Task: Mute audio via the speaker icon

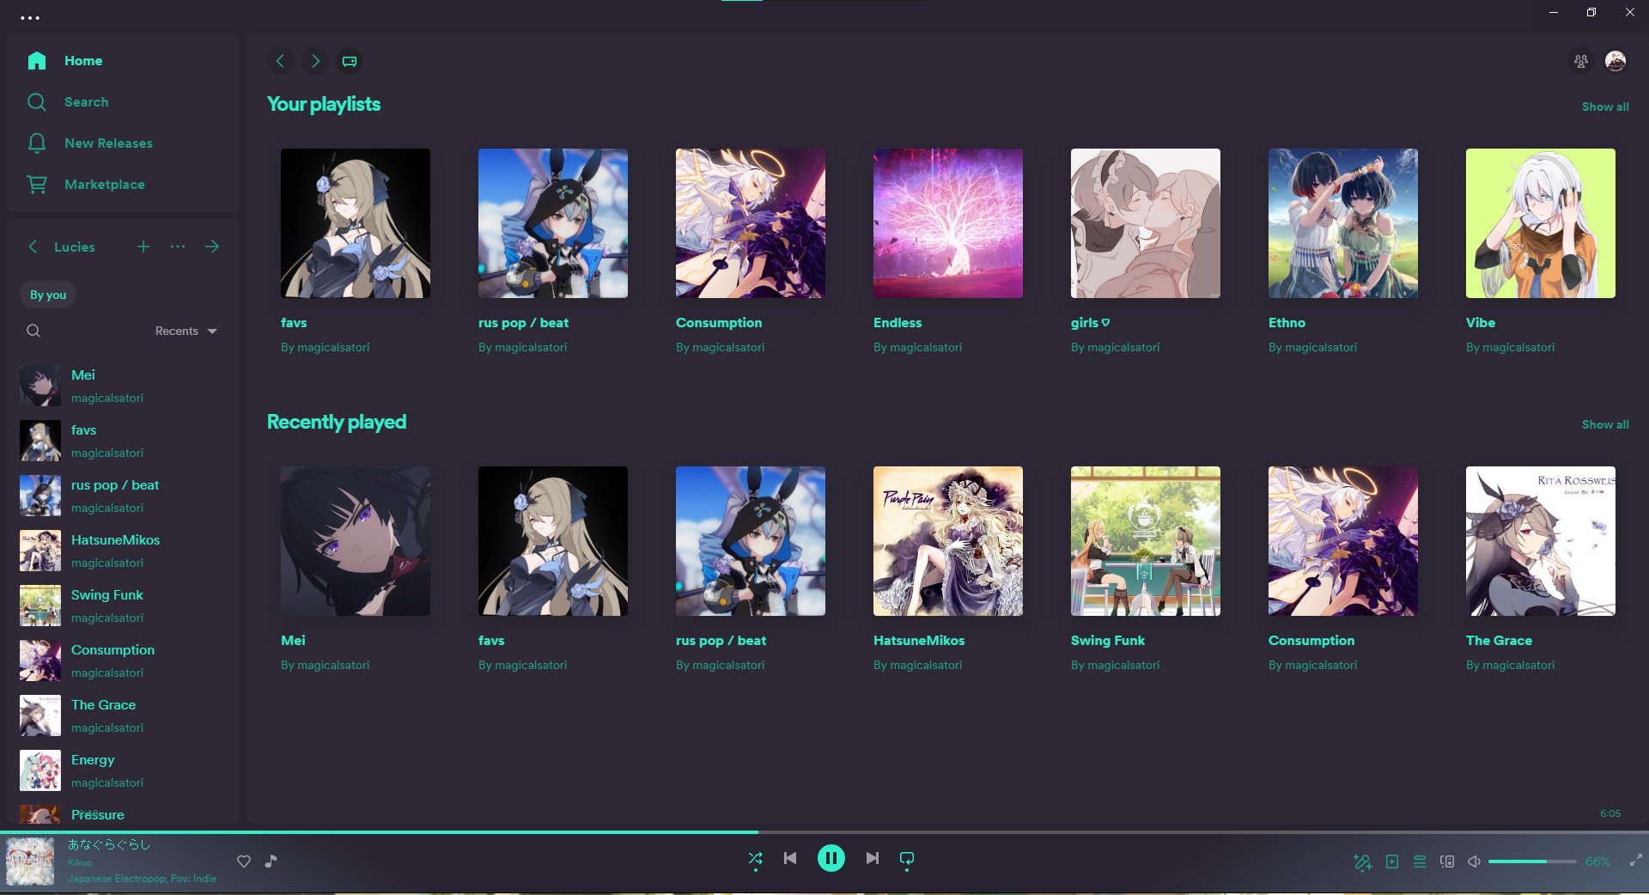Action: coord(1475,861)
